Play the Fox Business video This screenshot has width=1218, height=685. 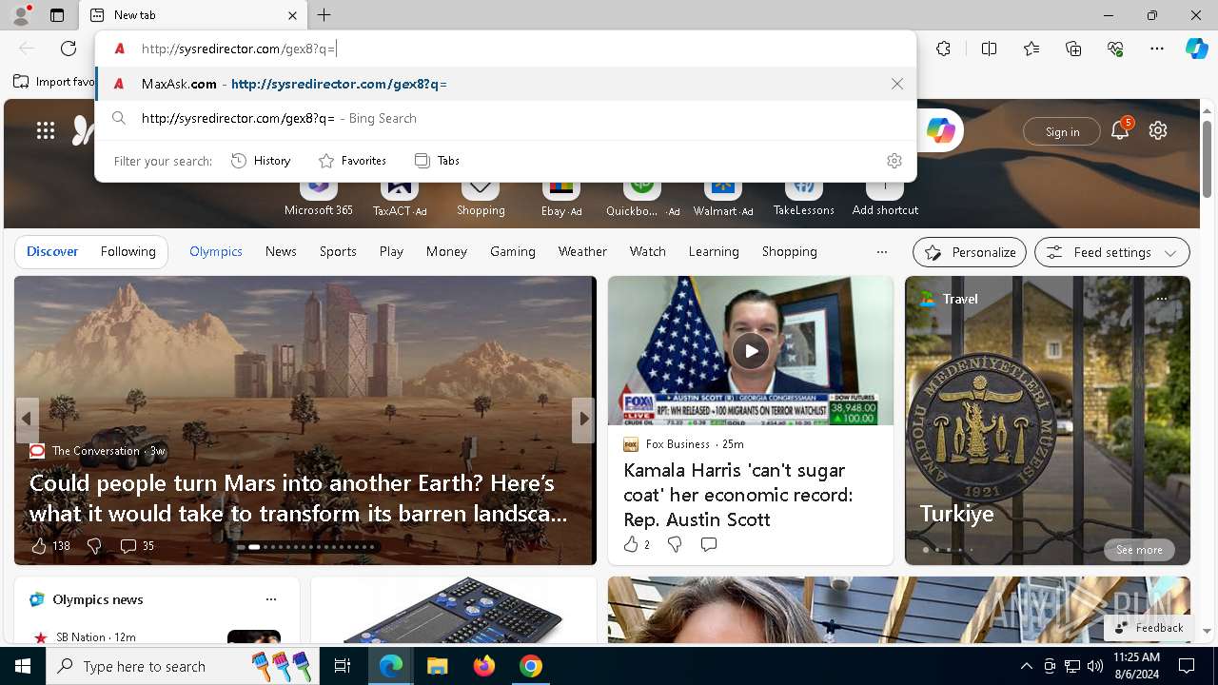pos(751,351)
